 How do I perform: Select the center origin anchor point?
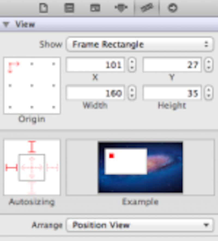tap(32, 86)
